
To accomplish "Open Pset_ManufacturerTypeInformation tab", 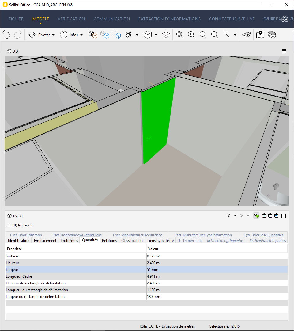I will click(x=203, y=235).
